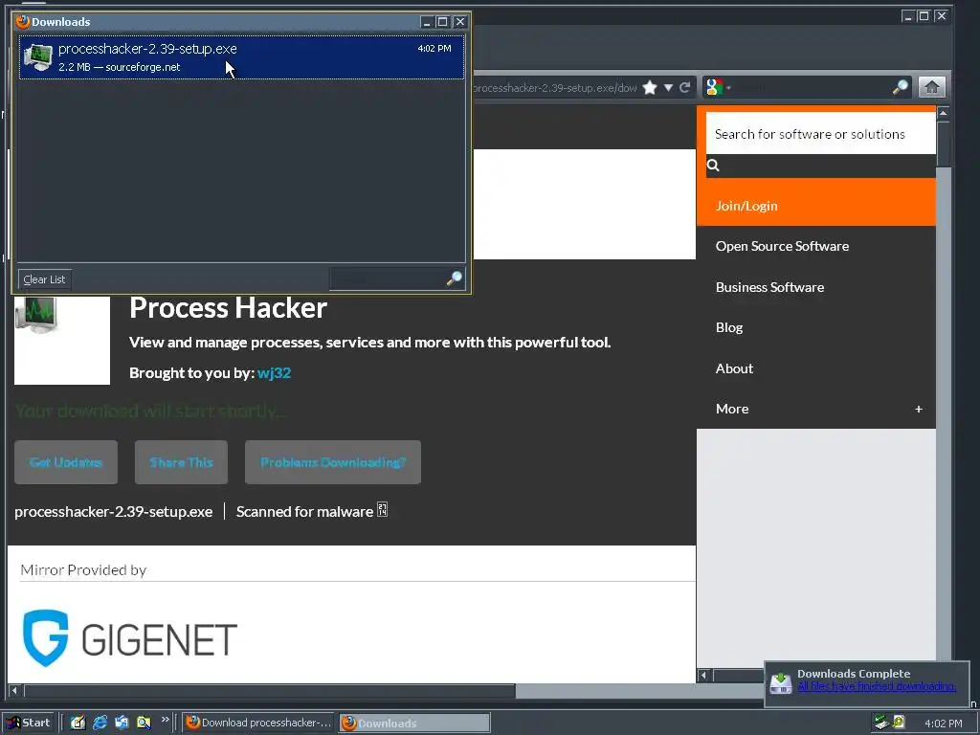The height and width of the screenshot is (735, 980).
Task: Click the Downloads Complete notification title
Action: point(853,673)
